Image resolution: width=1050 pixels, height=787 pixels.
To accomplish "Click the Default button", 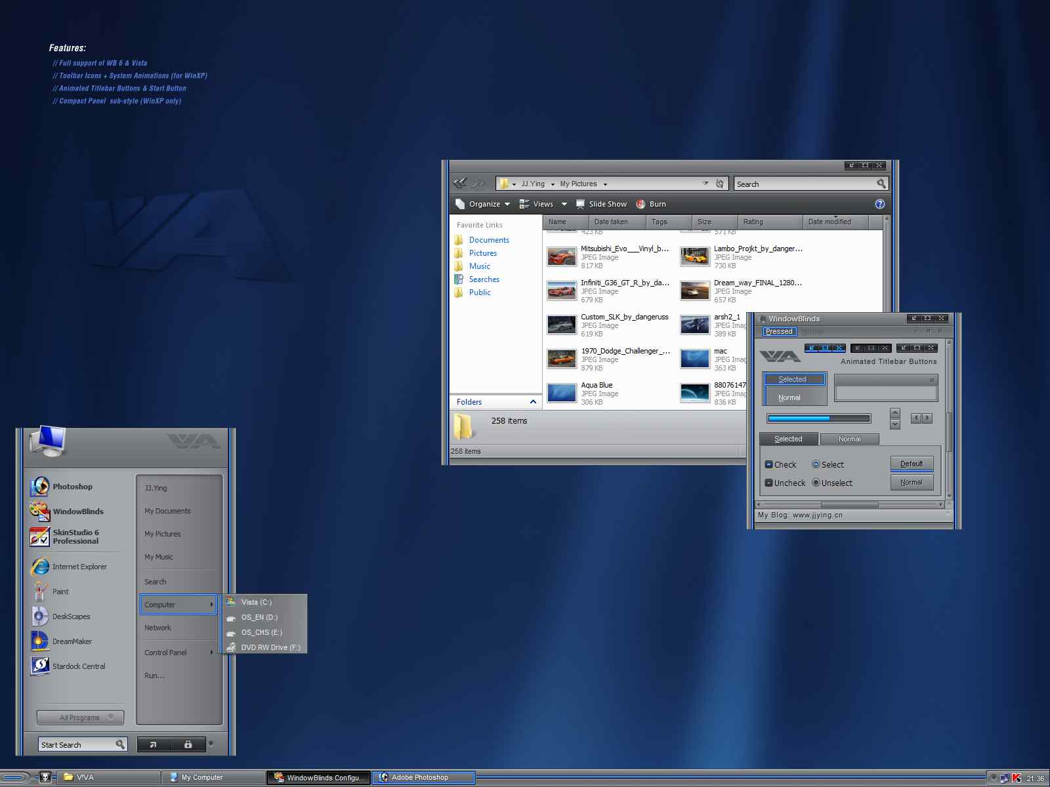I will pos(912,464).
